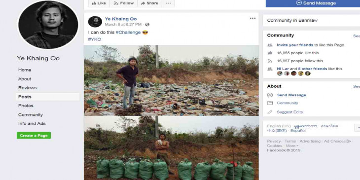Open the post options ellipsis menu
The width and height of the screenshot is (360, 180).
coord(252,18)
